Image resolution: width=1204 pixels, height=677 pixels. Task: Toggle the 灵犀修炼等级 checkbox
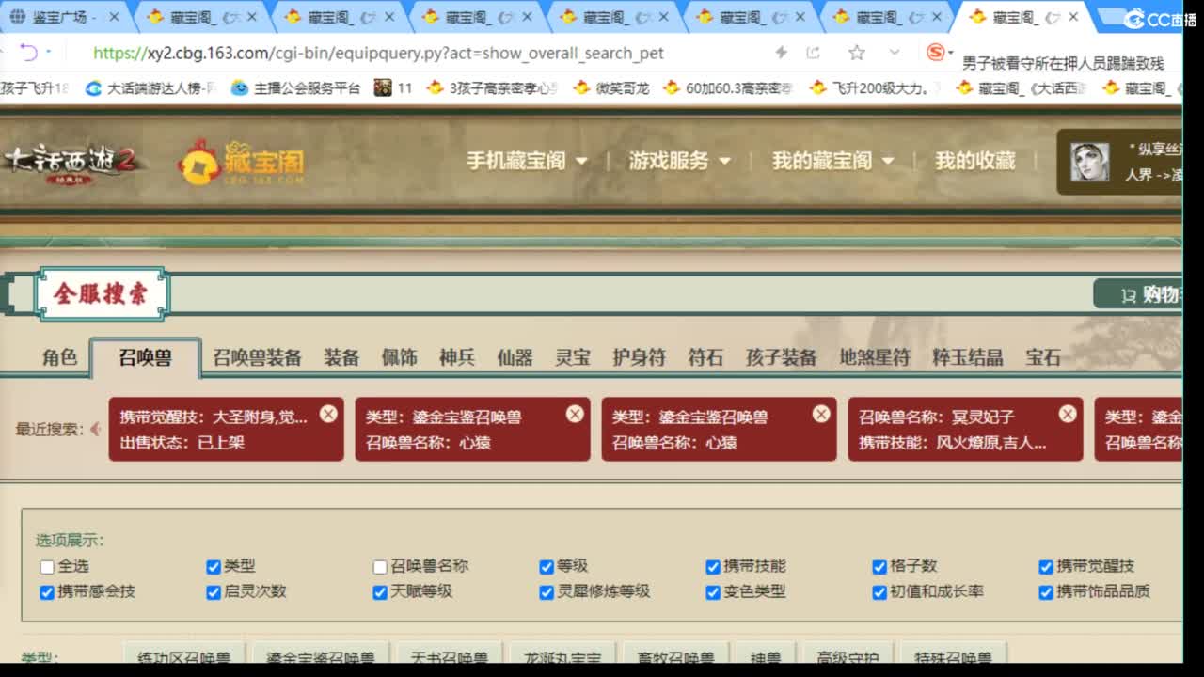click(547, 592)
